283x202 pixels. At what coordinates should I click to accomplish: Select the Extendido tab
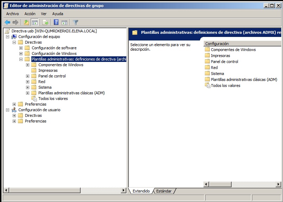tap(141, 191)
